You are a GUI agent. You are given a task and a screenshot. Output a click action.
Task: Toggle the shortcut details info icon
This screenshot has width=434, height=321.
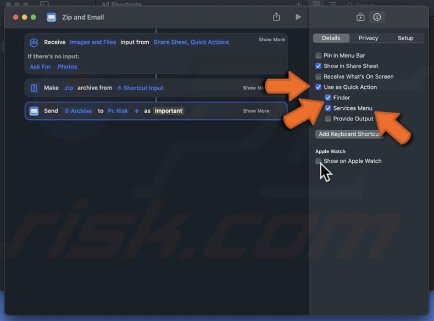coord(377,17)
